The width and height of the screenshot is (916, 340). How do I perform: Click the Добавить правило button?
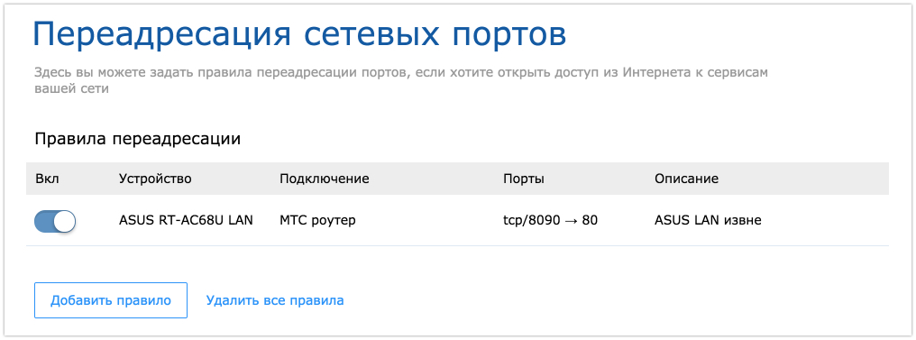point(111,300)
